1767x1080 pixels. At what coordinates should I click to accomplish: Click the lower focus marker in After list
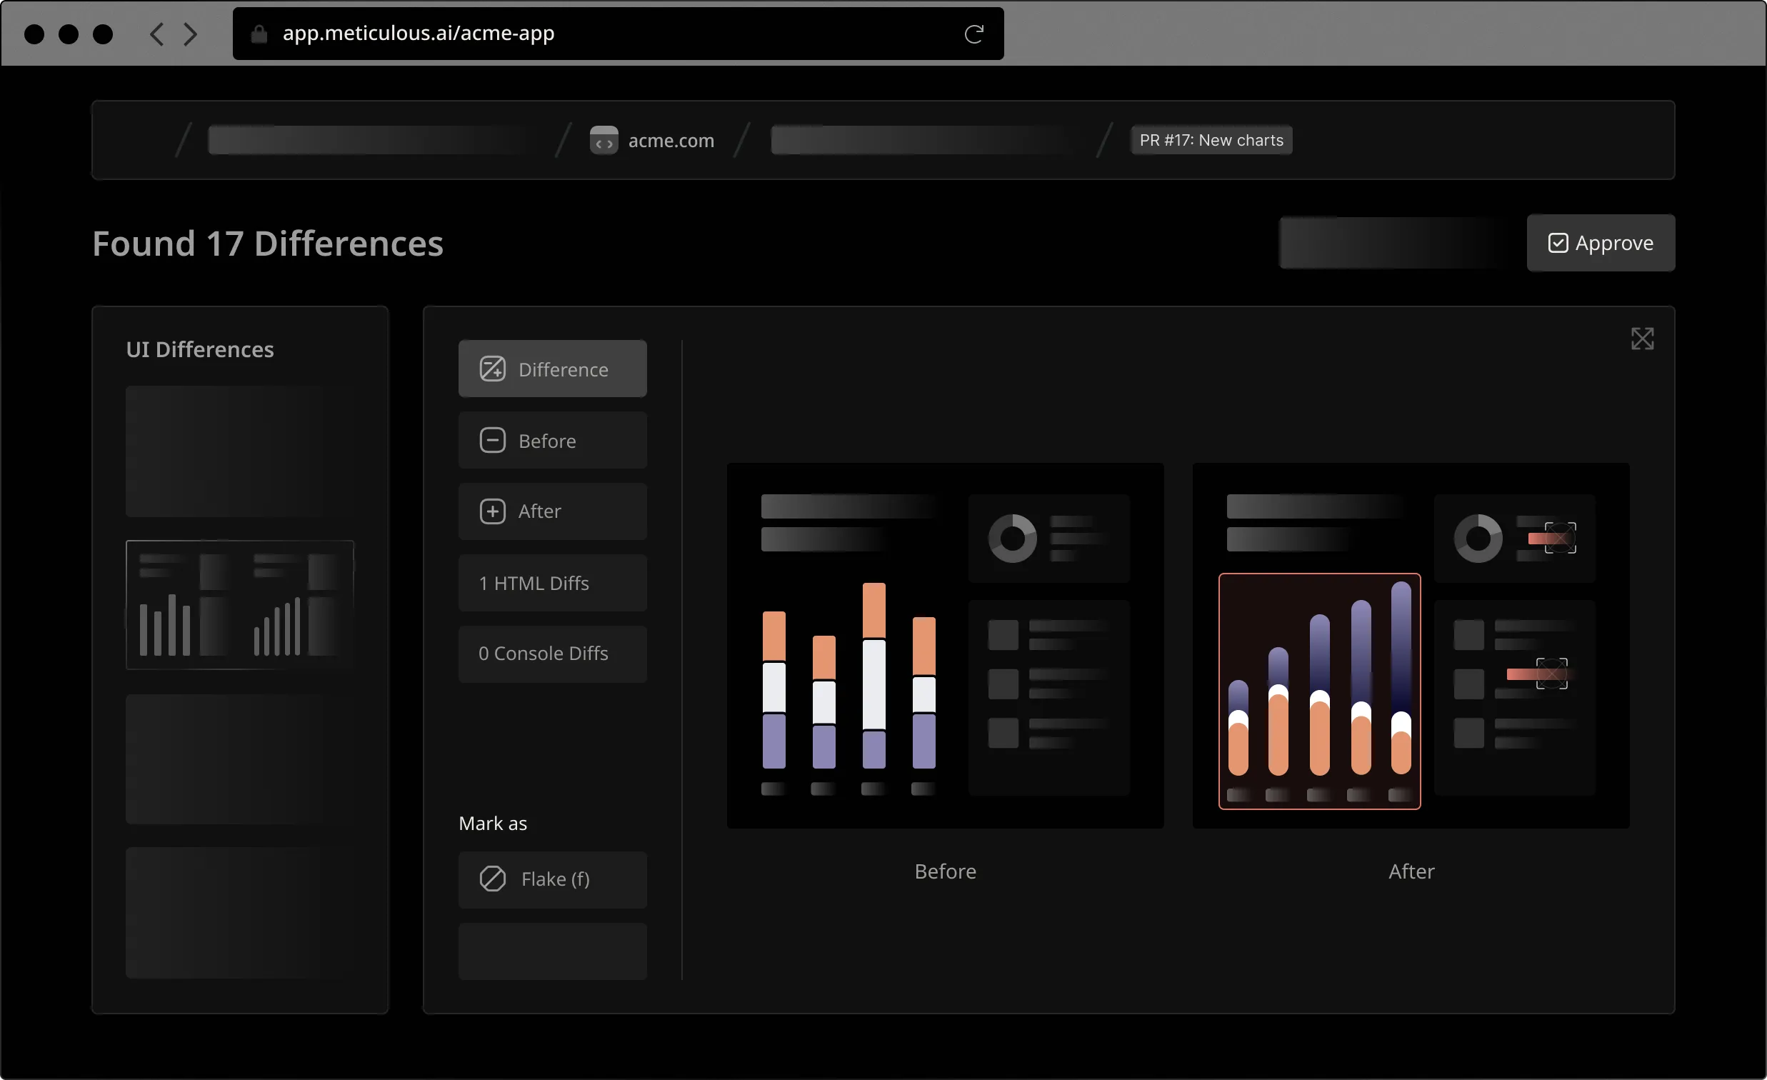pyautogui.click(x=1551, y=674)
